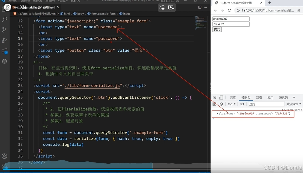
Task: Click console.log(data) on line 33
Action: [63, 144]
